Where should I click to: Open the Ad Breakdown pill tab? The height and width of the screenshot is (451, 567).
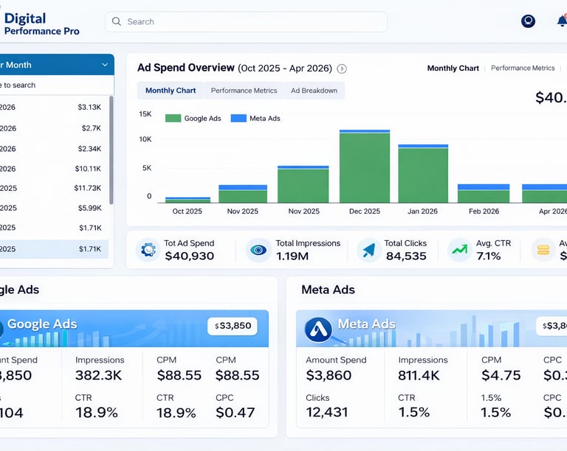tap(315, 91)
